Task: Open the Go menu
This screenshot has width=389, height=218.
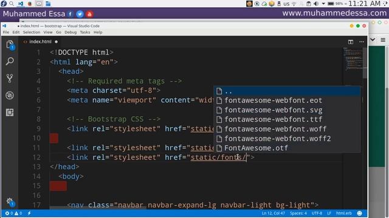Action: (58, 32)
